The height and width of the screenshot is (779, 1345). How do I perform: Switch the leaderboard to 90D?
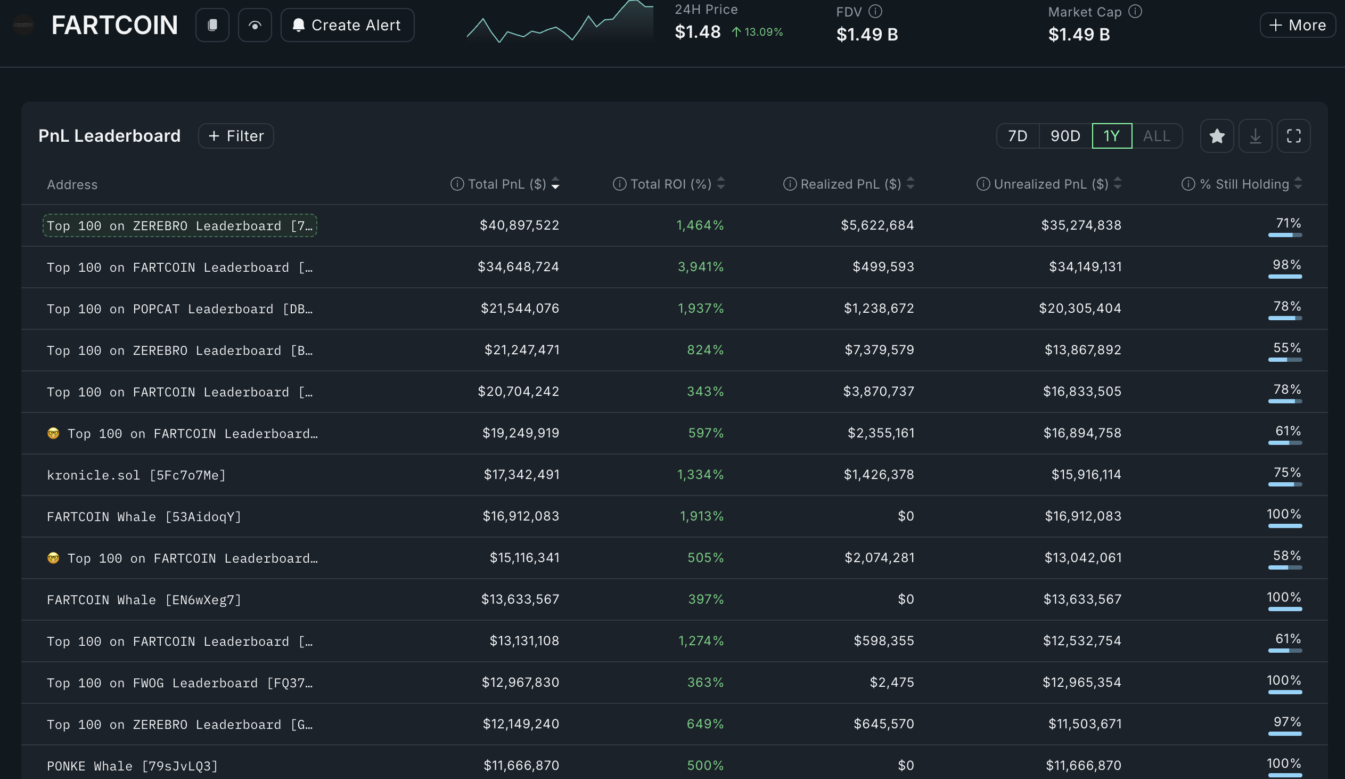(x=1065, y=136)
